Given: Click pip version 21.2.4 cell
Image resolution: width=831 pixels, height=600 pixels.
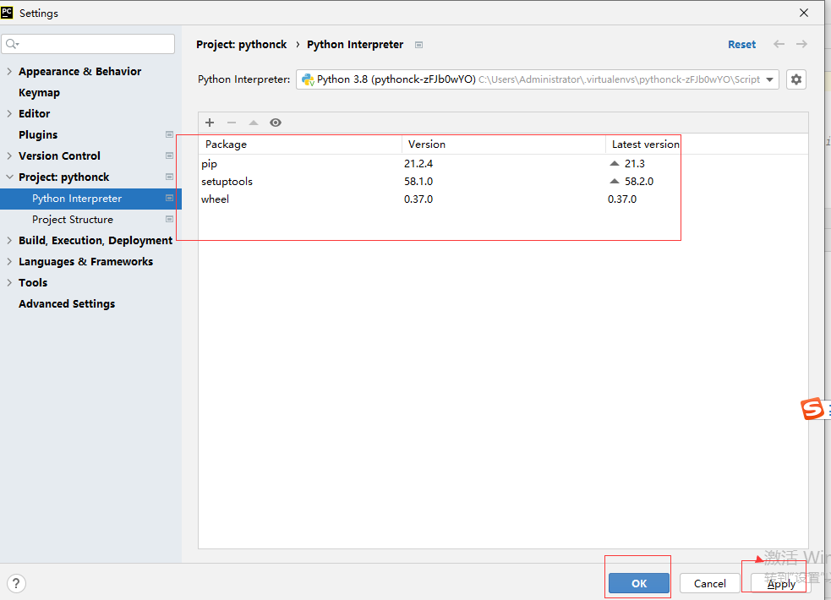Looking at the screenshot, I should (418, 164).
